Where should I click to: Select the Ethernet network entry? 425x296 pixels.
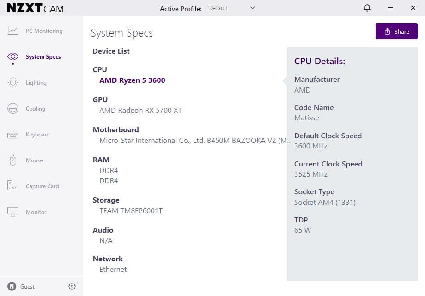point(113,270)
